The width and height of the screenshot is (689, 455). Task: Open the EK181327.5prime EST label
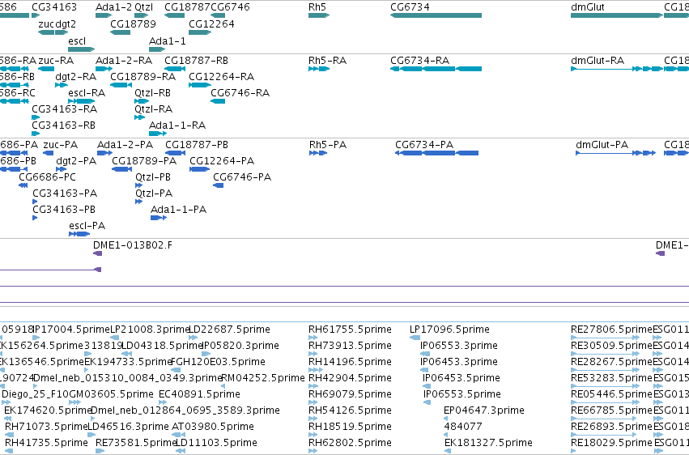pyautogui.click(x=488, y=443)
